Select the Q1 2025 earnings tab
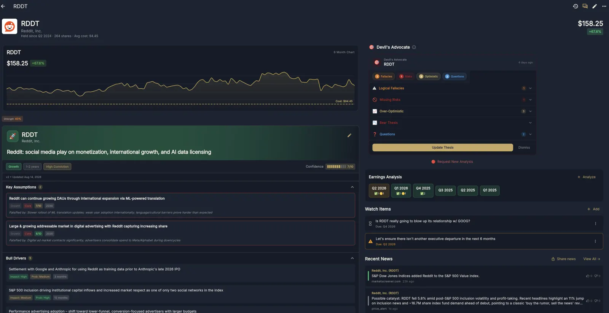Screen dimensions: 609x313 coord(490,190)
